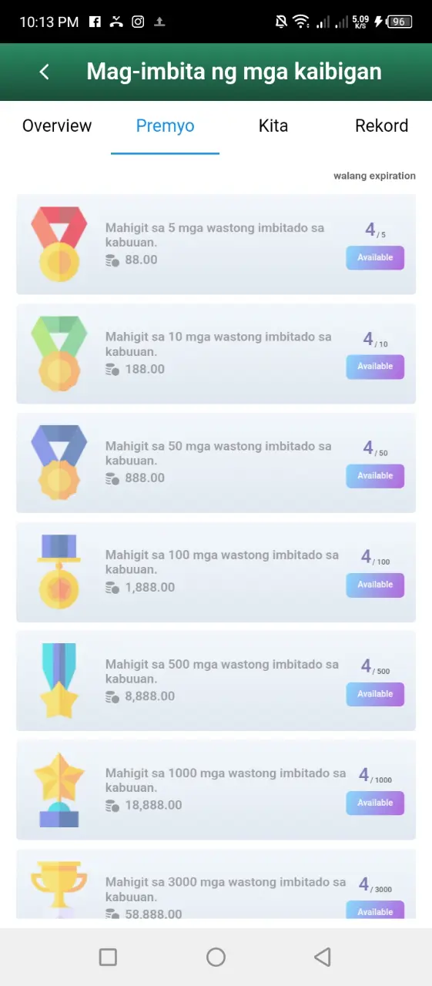
Task: Select the Premyo tab
Action: point(165,126)
